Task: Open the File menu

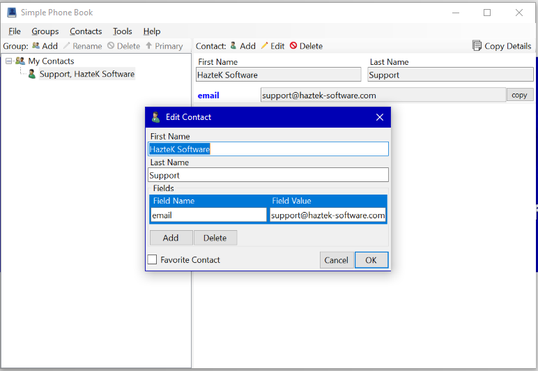Action: click(15, 31)
